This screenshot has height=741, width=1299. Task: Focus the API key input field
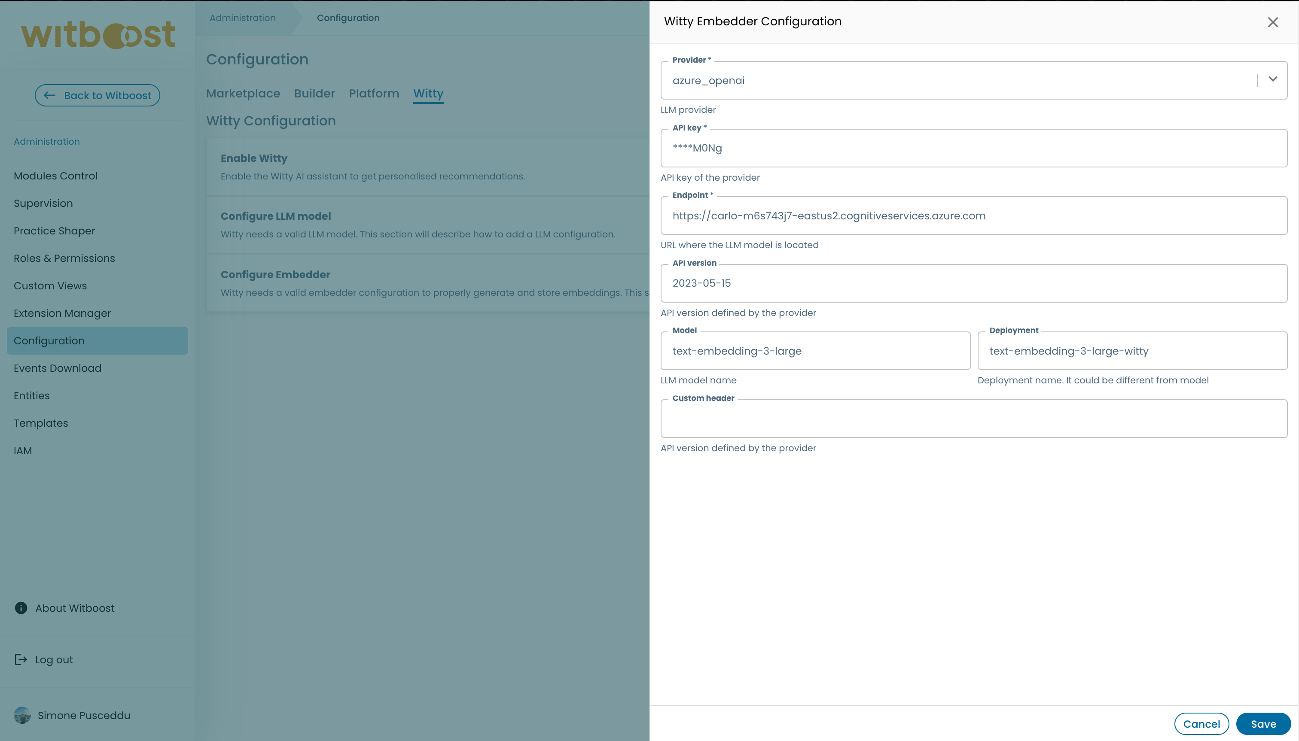974,148
